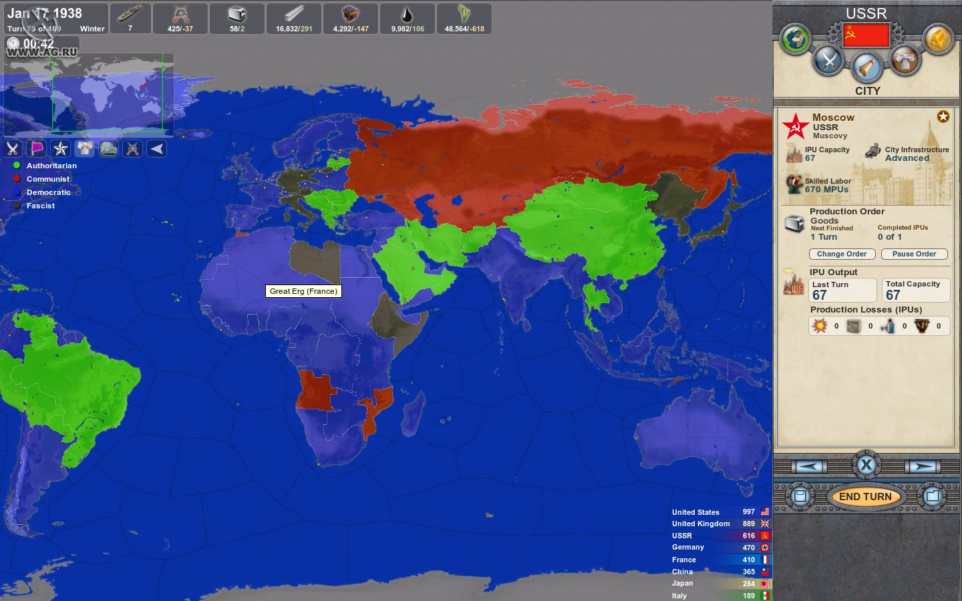Image resolution: width=962 pixels, height=601 pixels.
Task: Go to next panel with right arrow
Action: (923, 466)
